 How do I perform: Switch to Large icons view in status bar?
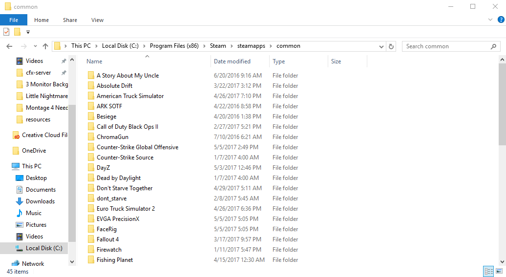click(x=499, y=271)
